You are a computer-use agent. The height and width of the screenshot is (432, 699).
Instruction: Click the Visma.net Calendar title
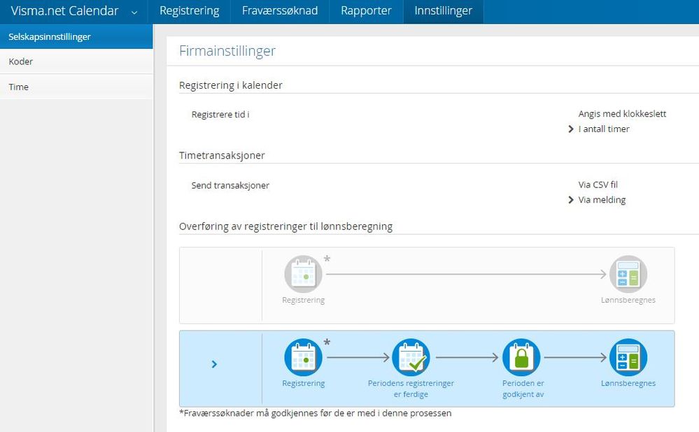click(x=64, y=10)
